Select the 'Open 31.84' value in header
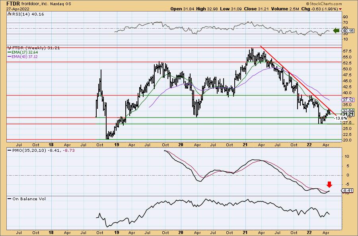The image size is (358, 236). 182,9
